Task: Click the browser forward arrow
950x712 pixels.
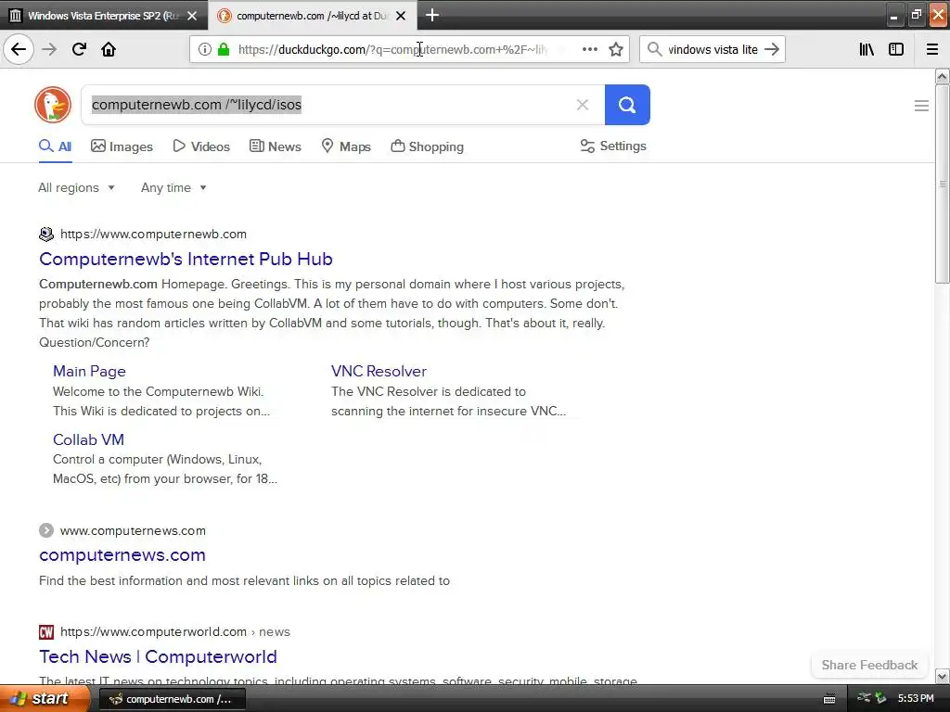Action: click(49, 49)
